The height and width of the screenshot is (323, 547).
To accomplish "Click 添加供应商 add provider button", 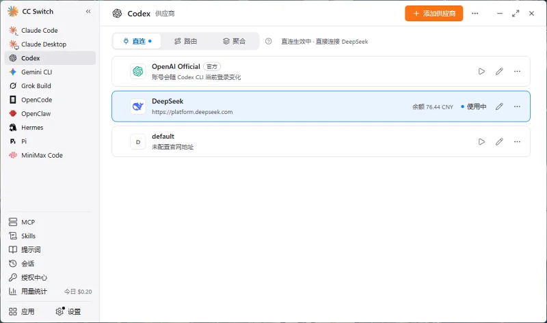I will [x=434, y=13].
